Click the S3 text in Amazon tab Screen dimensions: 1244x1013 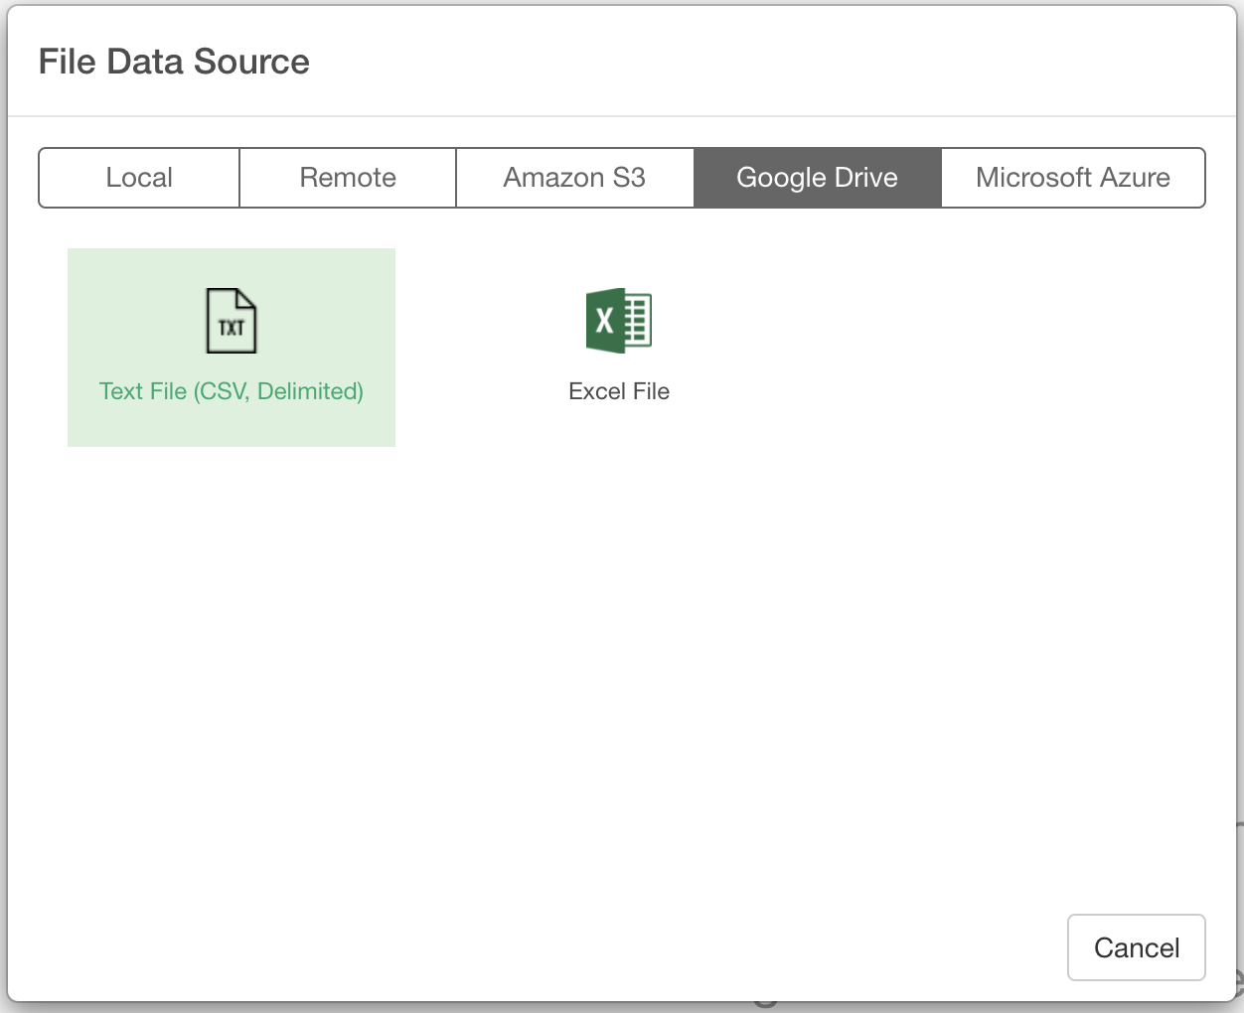pyautogui.click(x=629, y=178)
